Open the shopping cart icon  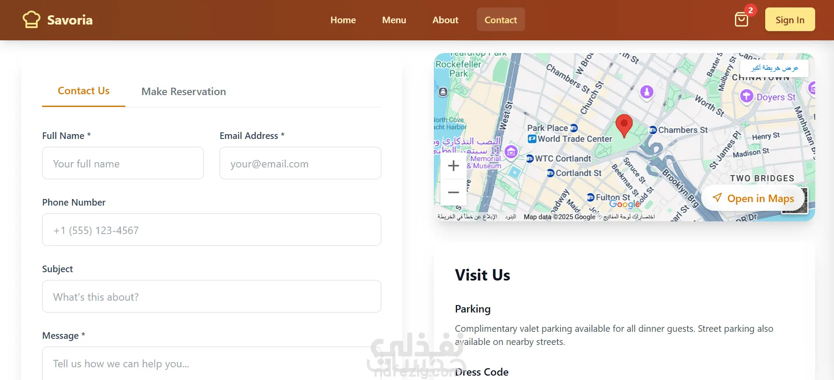click(x=742, y=20)
